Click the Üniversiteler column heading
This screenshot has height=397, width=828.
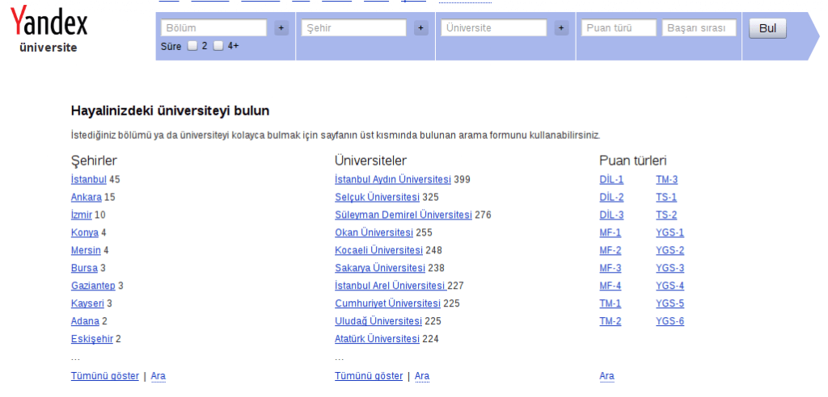(370, 161)
